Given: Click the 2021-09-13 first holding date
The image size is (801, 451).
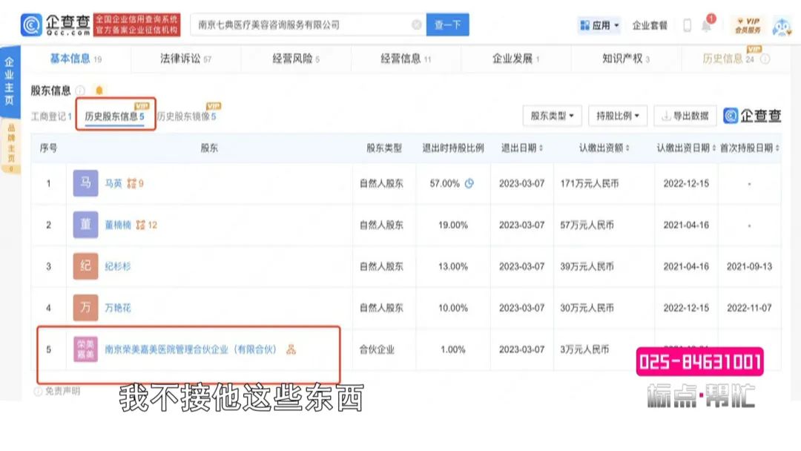Looking at the screenshot, I should pos(749,266).
